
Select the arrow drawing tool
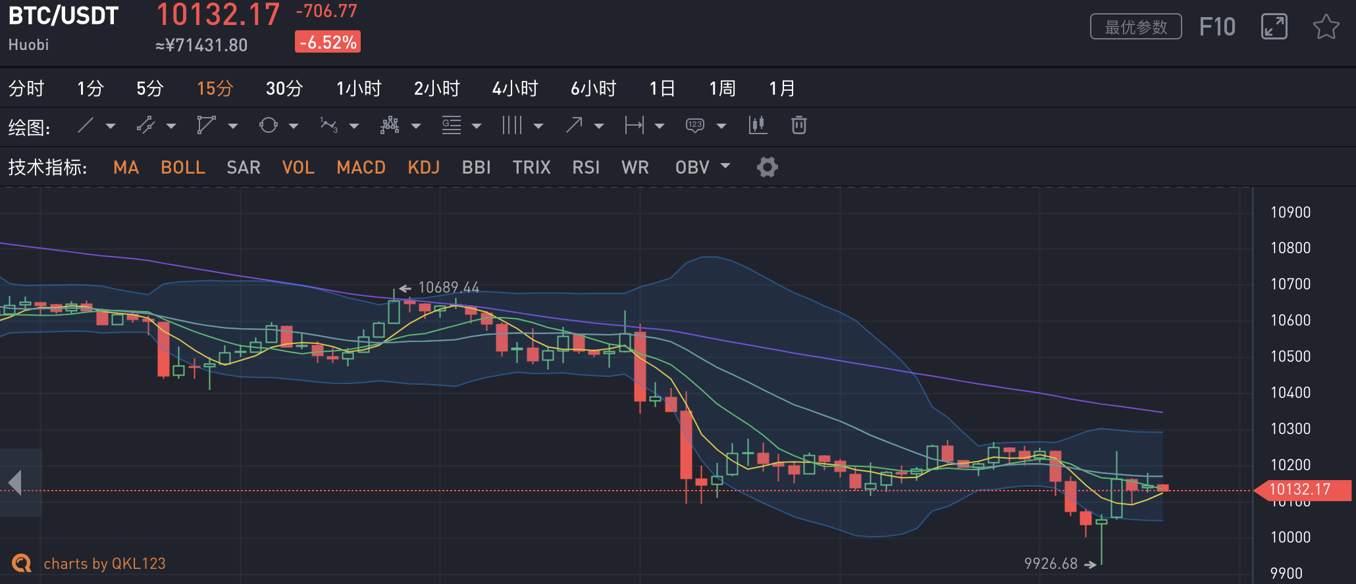574,125
